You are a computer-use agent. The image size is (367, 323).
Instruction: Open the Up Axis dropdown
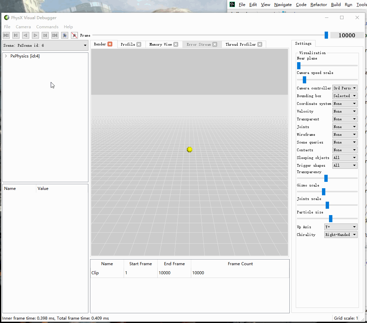[x=341, y=227]
